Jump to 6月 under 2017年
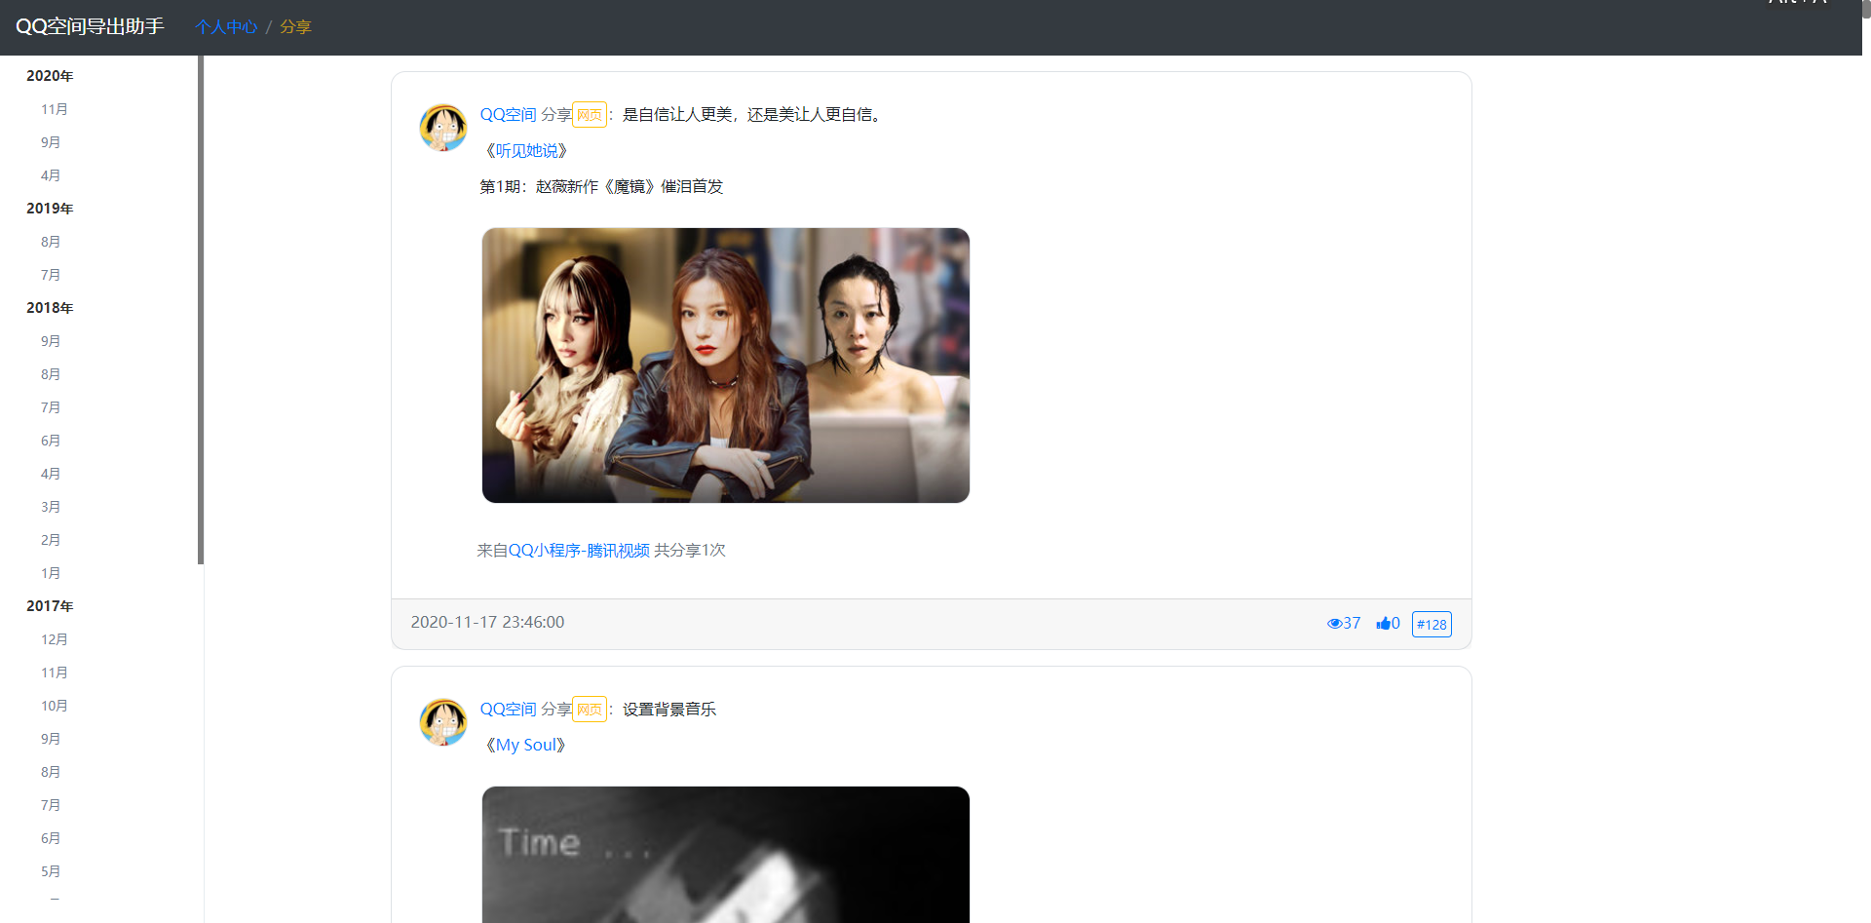The height and width of the screenshot is (923, 1871). 51,838
